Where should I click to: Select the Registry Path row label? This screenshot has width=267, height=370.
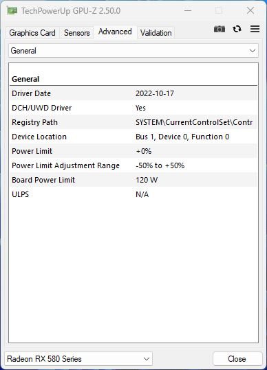tap(35, 122)
